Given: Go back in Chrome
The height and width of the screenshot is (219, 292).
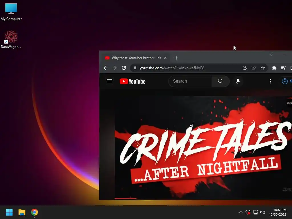Looking at the screenshot, I should (x=106, y=68).
